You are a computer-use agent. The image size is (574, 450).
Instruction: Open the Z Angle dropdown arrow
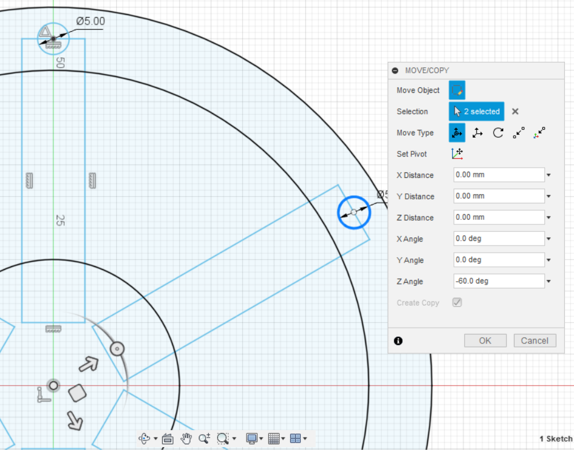pos(549,281)
